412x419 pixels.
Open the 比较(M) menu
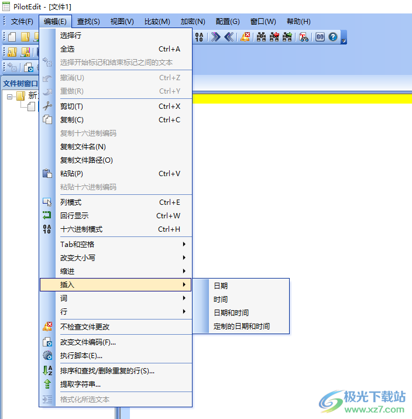pyautogui.click(x=157, y=22)
